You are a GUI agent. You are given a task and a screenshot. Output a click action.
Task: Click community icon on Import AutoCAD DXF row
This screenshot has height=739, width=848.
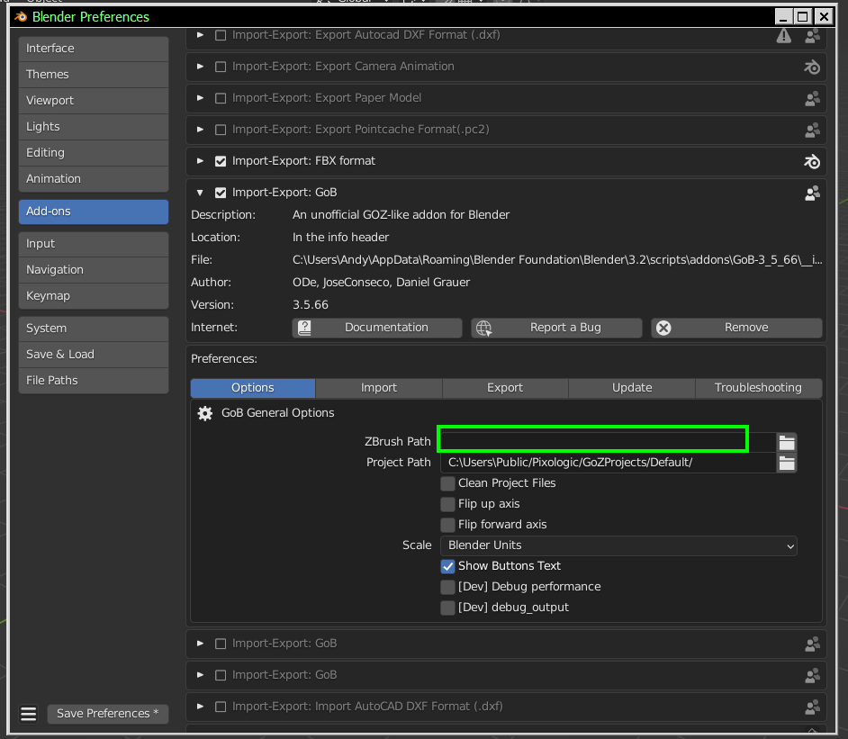pos(812,707)
